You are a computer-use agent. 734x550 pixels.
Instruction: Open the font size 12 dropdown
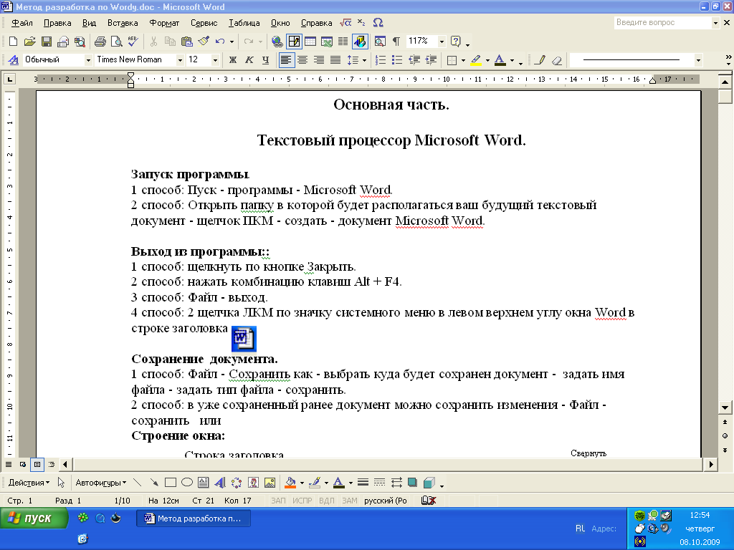coord(215,60)
